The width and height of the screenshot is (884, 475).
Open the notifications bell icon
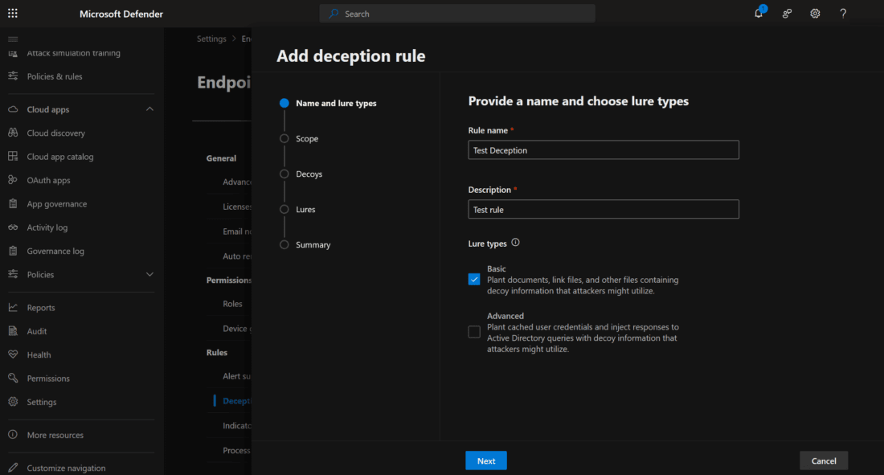click(759, 13)
